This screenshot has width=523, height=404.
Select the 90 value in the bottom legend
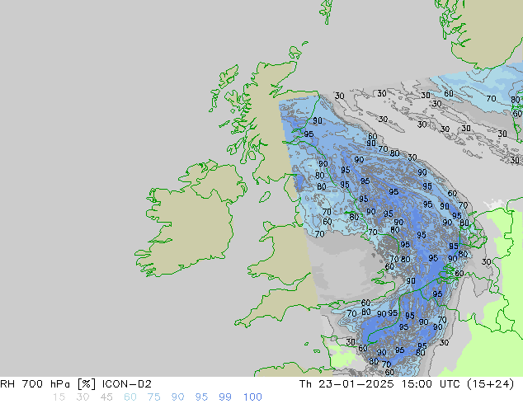pyautogui.click(x=178, y=397)
